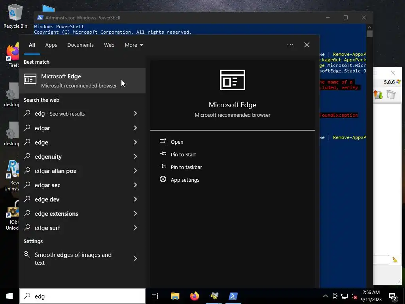Click the magnifier icon in the search box
Screen dimensions: 405x304
27,296
